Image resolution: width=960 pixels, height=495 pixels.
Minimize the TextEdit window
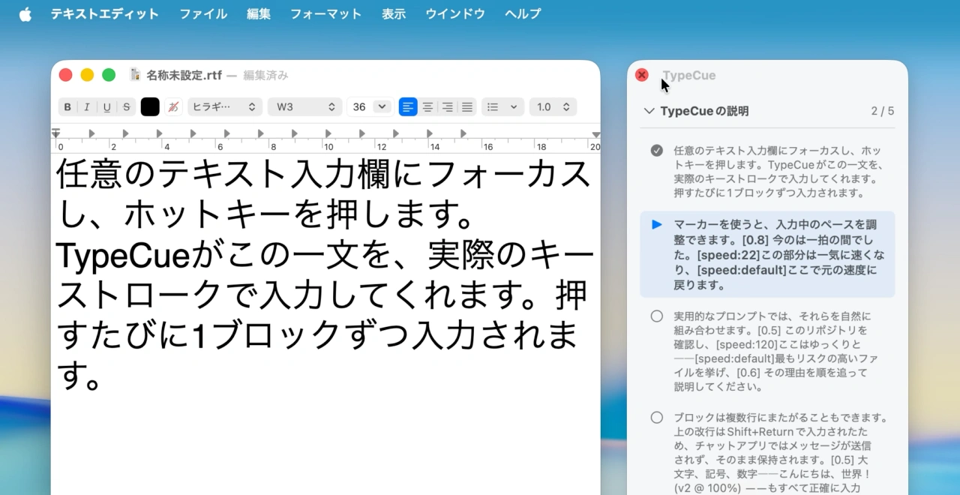click(87, 75)
